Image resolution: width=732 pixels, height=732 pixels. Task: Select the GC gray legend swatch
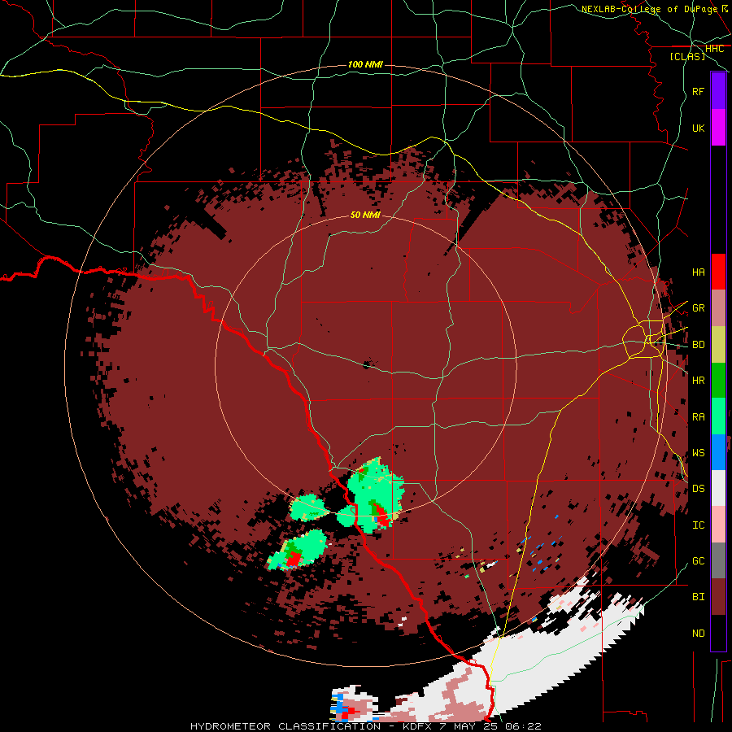pos(718,560)
